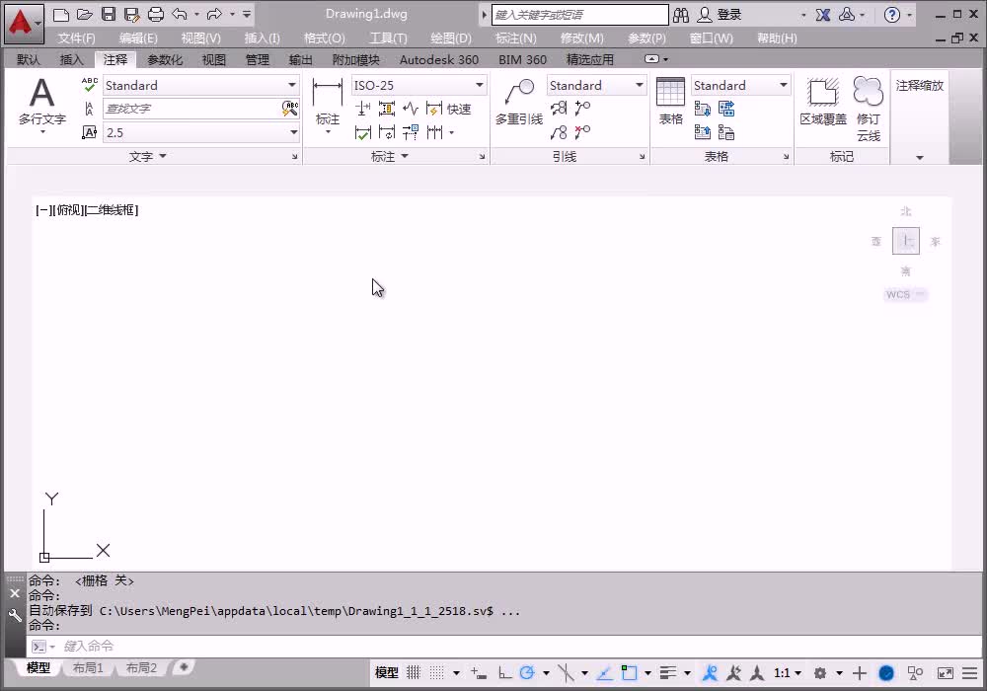Select the Multileader tool
Viewport: 987px width, 691px height.
click(519, 102)
